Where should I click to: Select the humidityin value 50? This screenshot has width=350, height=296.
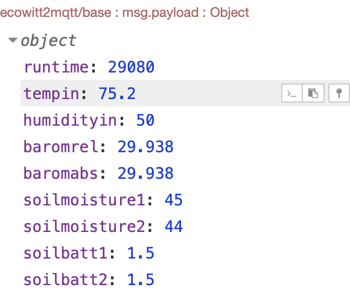(x=145, y=120)
